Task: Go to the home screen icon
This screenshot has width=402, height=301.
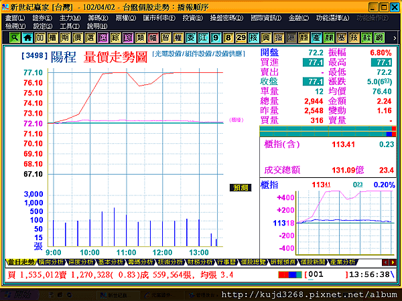Action: [27, 38]
